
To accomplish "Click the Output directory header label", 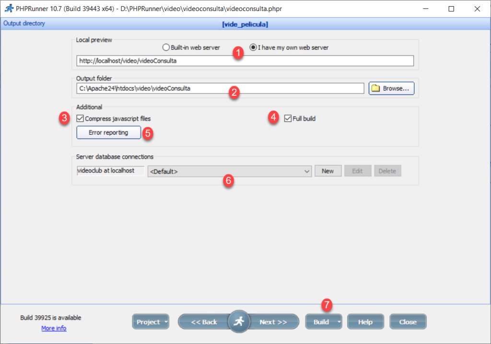I will [24, 23].
